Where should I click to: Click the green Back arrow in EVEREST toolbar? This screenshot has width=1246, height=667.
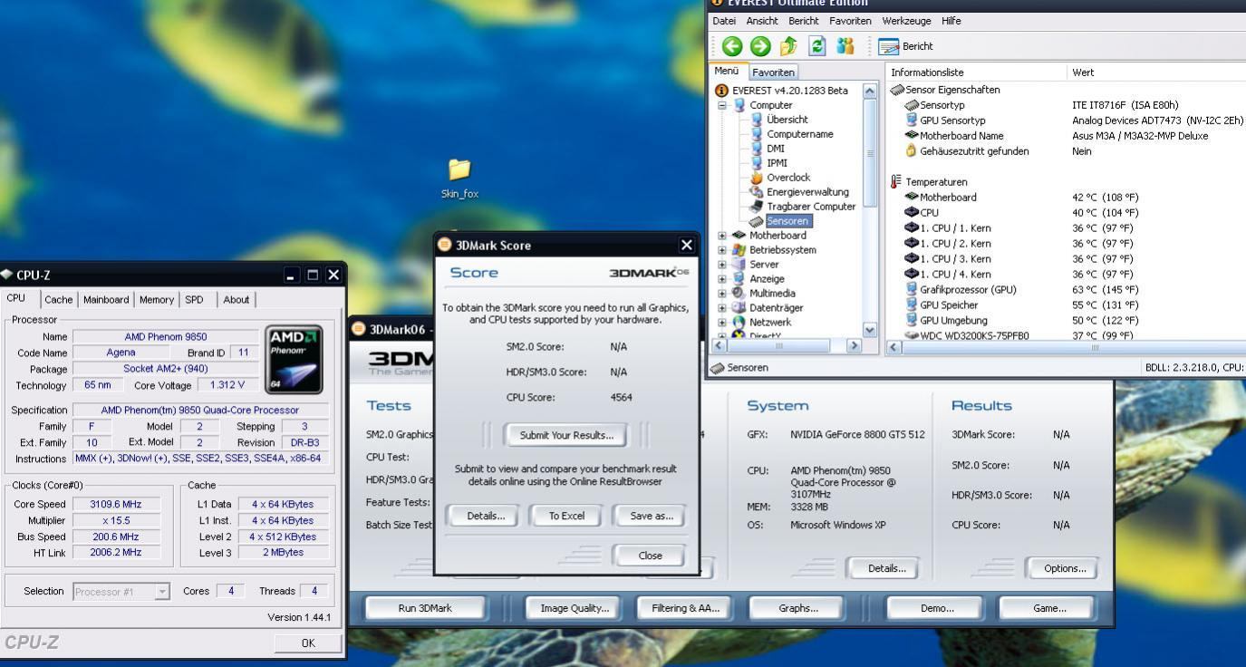(731, 45)
